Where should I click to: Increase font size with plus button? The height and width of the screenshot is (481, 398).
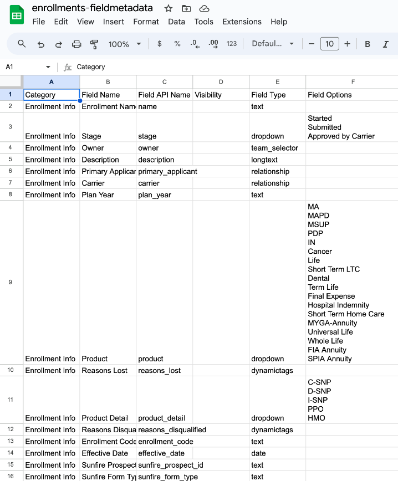click(x=347, y=44)
